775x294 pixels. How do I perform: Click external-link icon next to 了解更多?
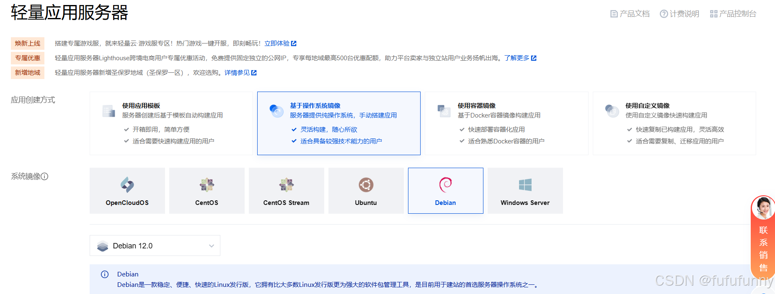(x=534, y=58)
